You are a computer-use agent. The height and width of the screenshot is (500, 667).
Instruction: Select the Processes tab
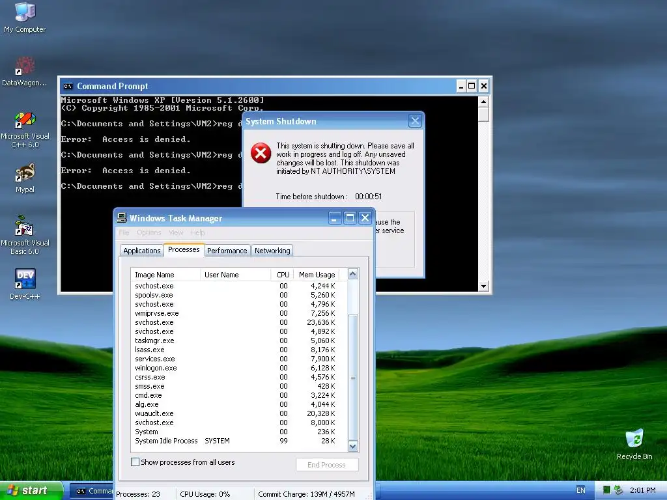[184, 249]
